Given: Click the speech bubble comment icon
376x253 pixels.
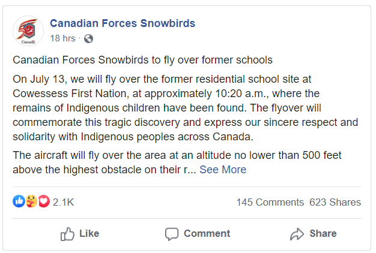Looking at the screenshot, I should pyautogui.click(x=172, y=234).
